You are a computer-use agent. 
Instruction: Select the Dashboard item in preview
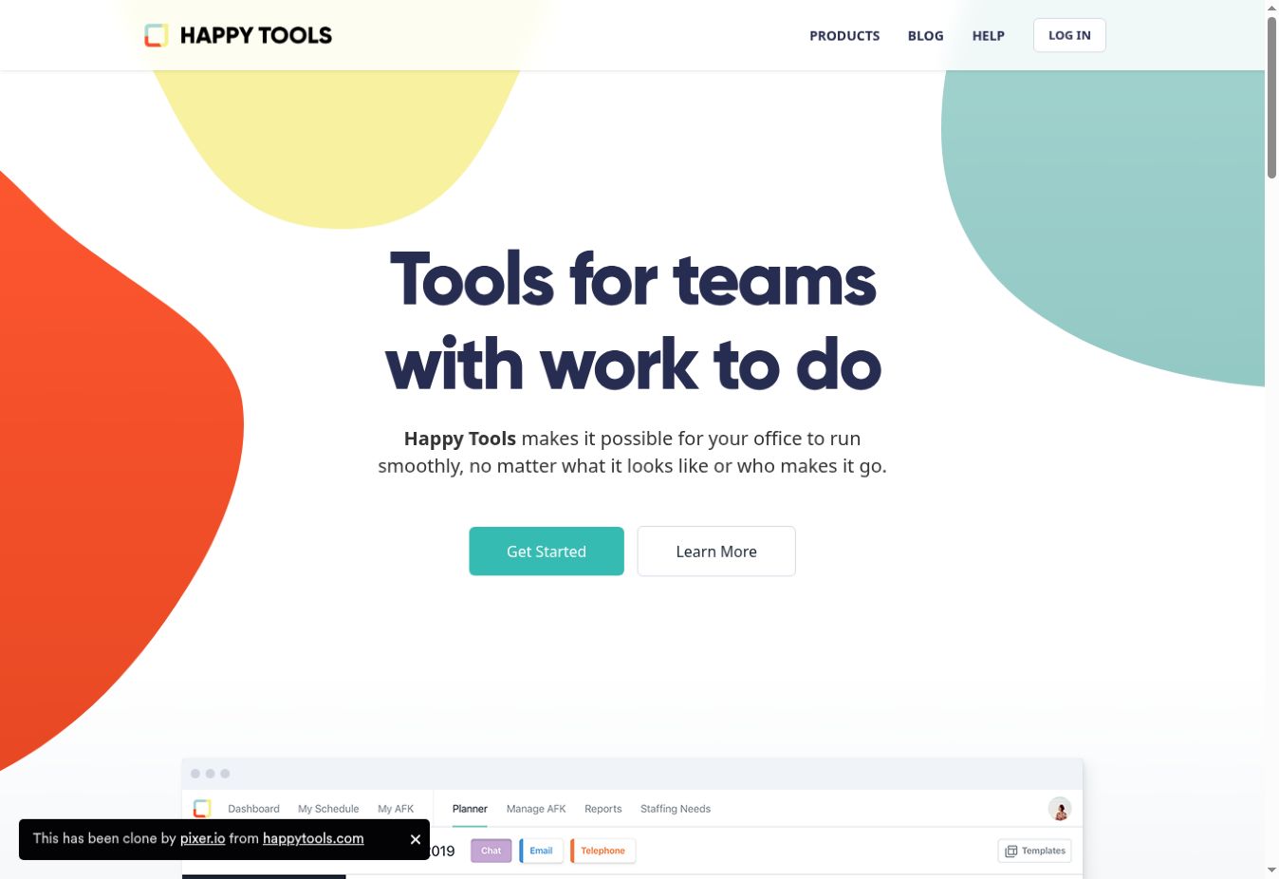pos(253,809)
